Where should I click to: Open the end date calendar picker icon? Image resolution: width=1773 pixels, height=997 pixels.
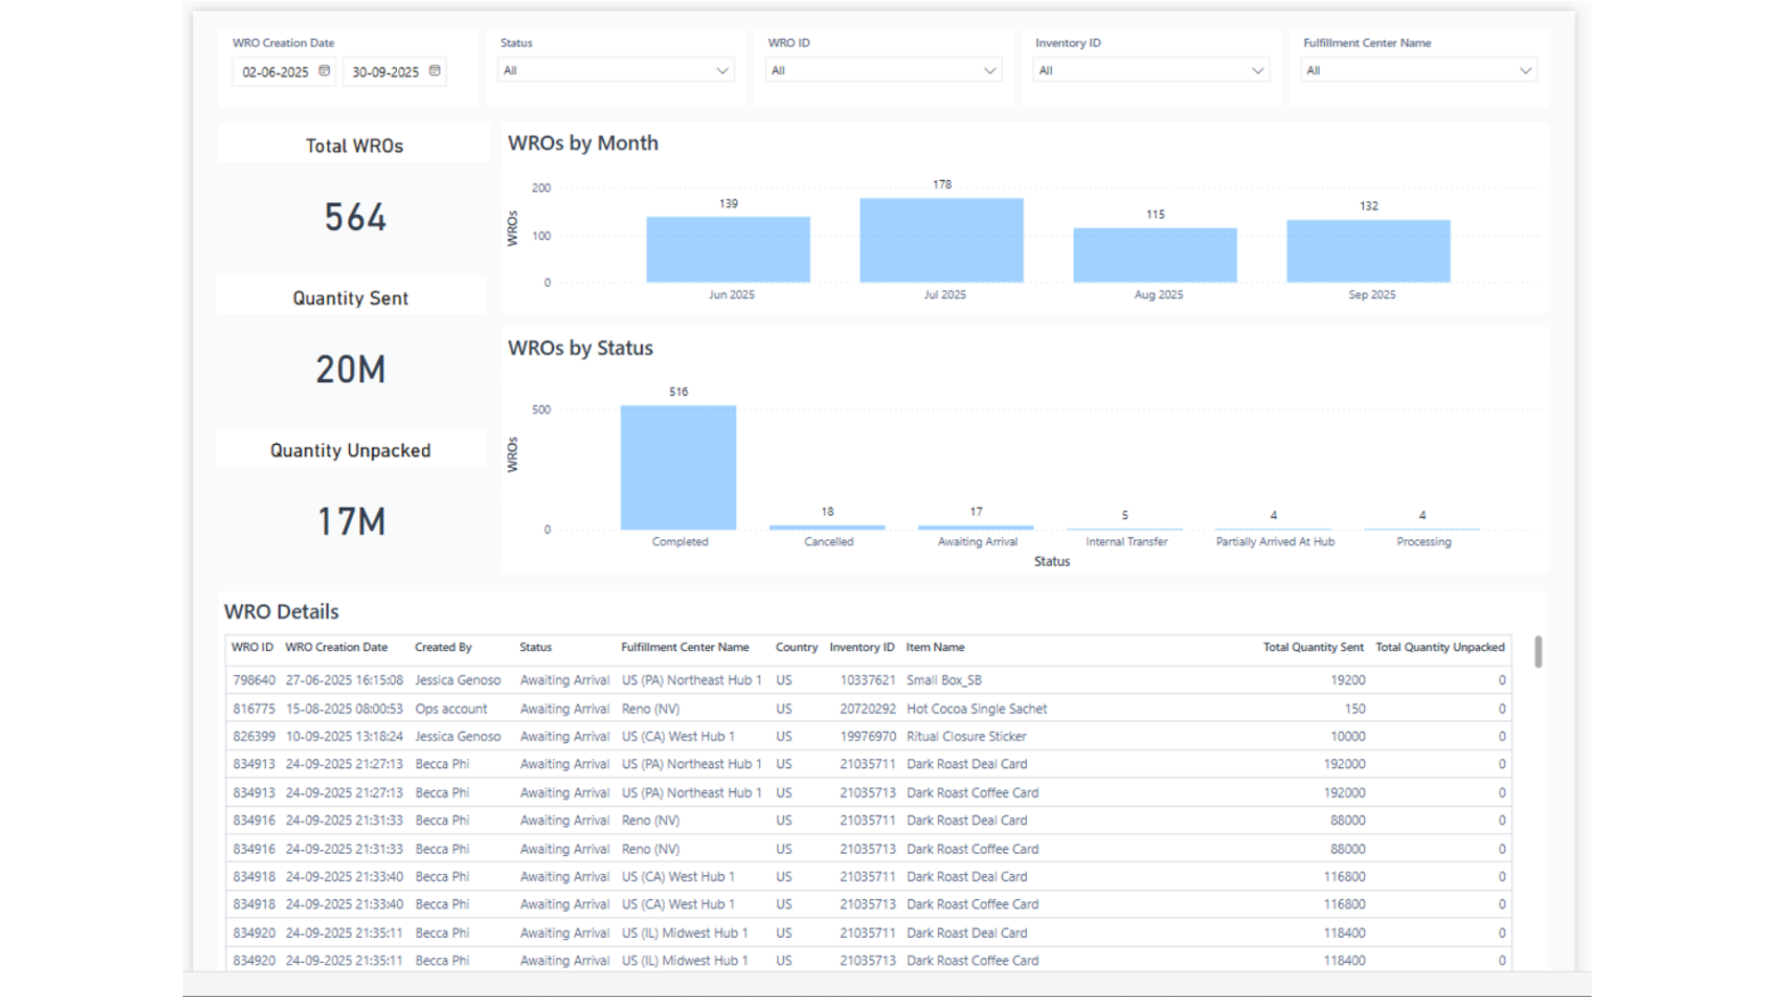point(435,71)
